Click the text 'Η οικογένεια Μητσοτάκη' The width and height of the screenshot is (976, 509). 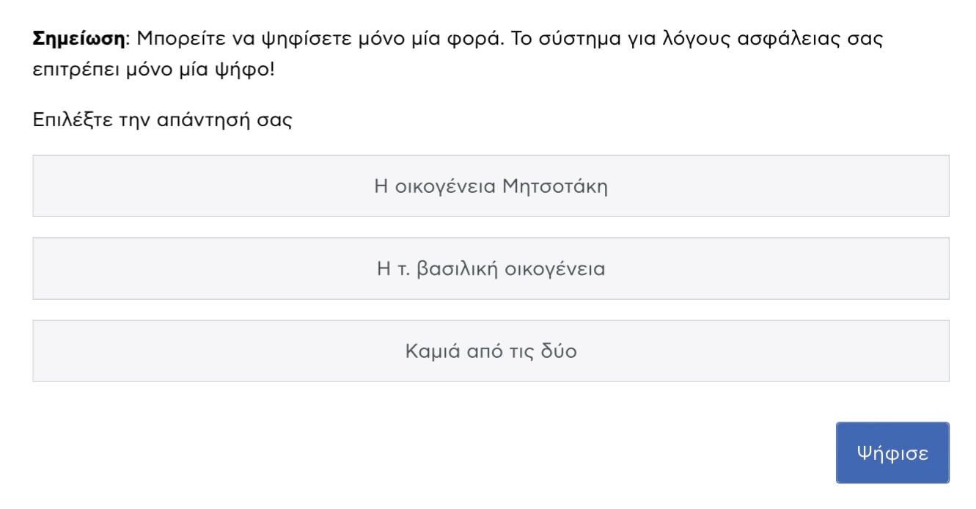tap(491, 186)
